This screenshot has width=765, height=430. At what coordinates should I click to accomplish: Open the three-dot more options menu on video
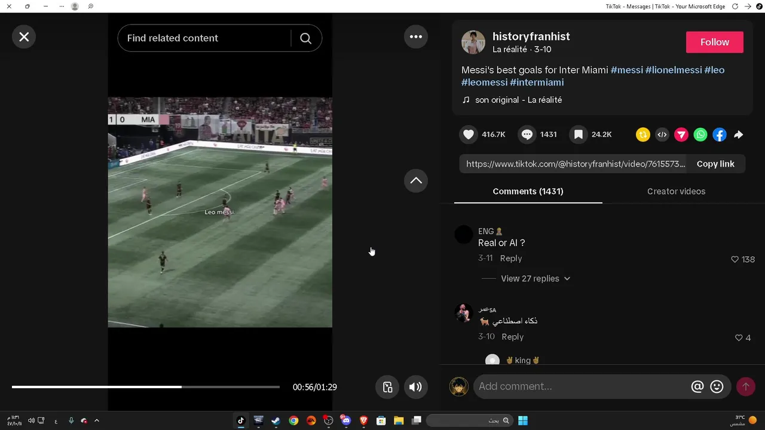click(416, 37)
